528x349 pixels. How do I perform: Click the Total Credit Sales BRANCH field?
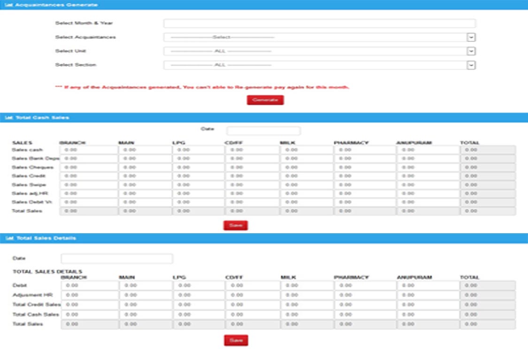[89, 305]
